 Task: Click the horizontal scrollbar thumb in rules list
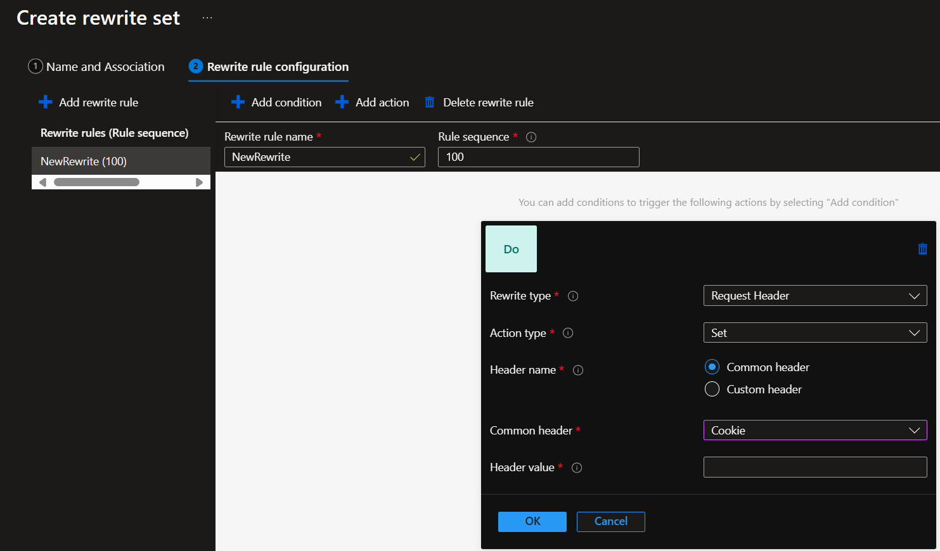point(96,182)
